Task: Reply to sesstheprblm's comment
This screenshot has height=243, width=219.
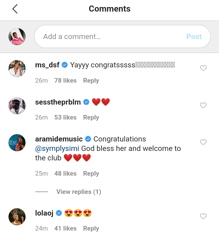Action: click(x=91, y=117)
